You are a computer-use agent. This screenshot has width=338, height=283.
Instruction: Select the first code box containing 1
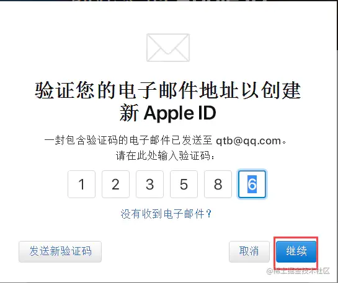pyautogui.click(x=81, y=184)
